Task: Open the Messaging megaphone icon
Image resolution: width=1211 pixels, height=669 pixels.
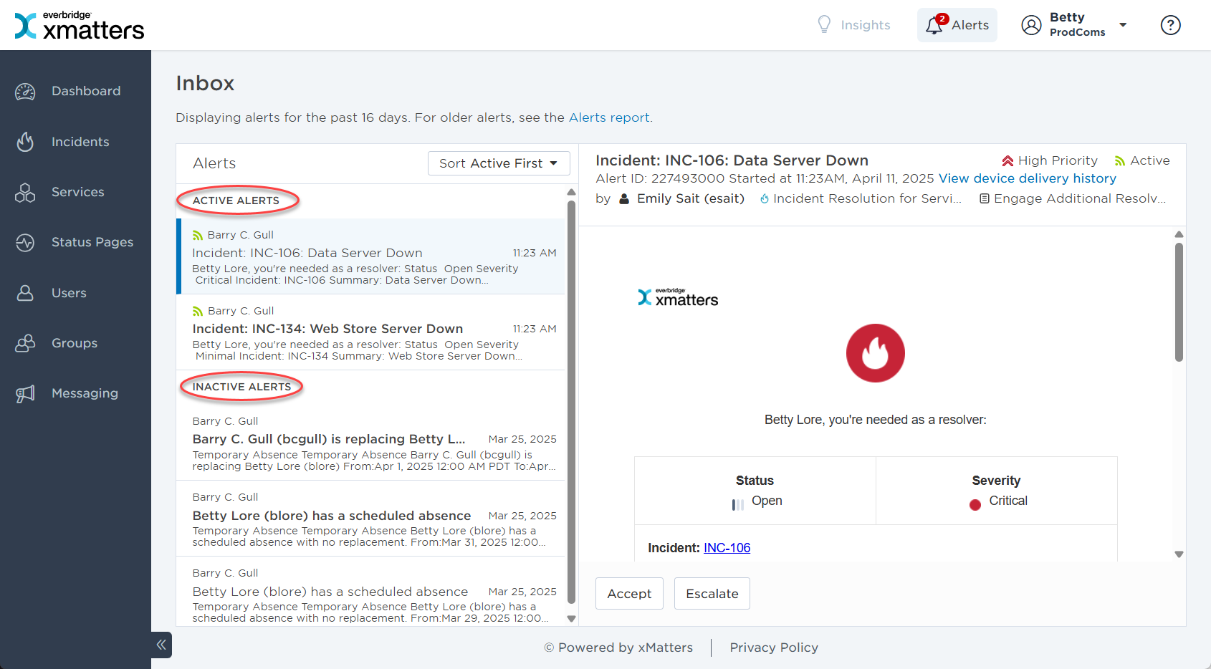Action: click(25, 393)
